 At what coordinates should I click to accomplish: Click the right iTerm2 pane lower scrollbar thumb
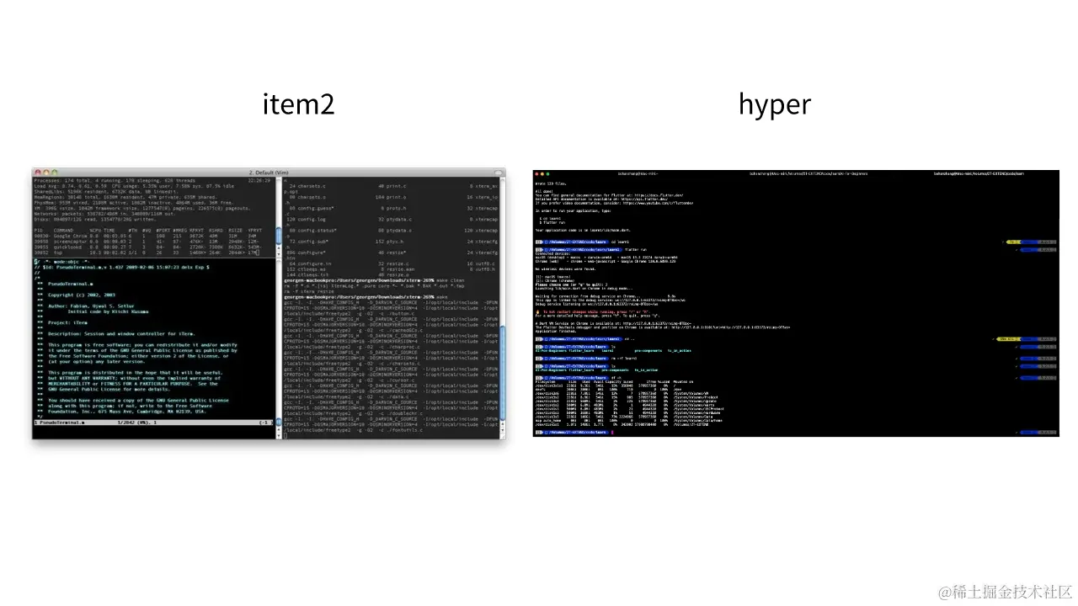(502, 372)
